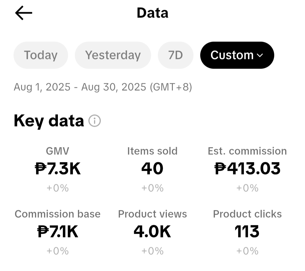Select the Product views 4.0K card

(152, 232)
